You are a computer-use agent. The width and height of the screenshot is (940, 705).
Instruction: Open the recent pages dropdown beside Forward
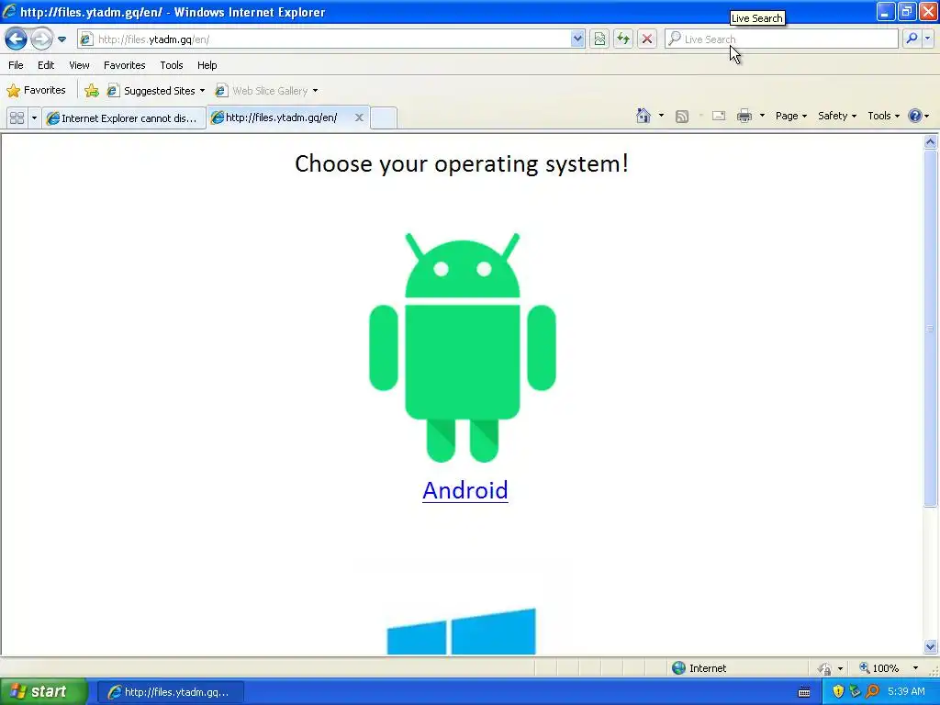click(x=62, y=39)
